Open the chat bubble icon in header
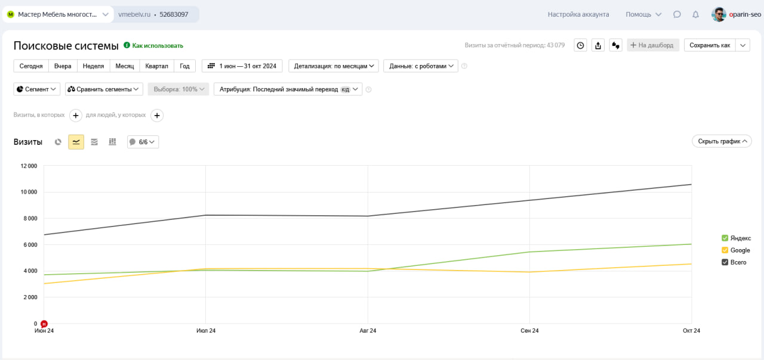 677,14
